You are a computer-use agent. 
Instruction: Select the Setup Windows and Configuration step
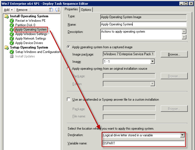[38, 52]
